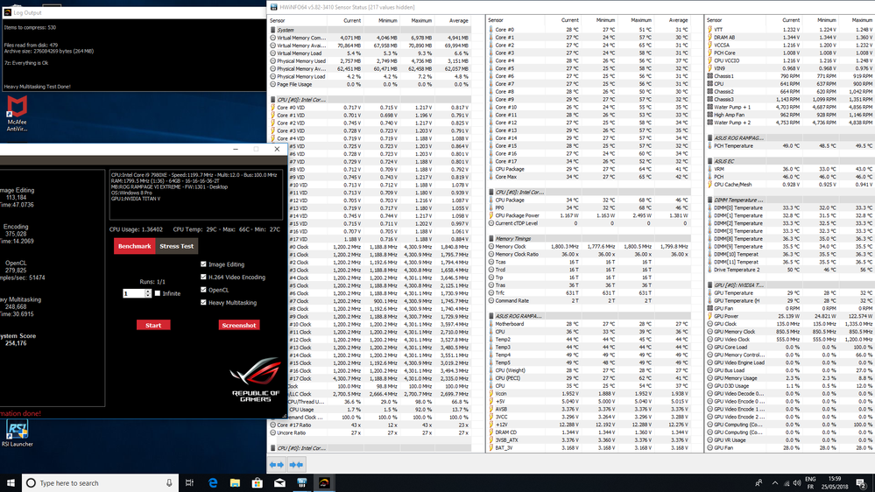This screenshot has width=875, height=492.
Task: Close the RealBench window
Action: click(277, 149)
